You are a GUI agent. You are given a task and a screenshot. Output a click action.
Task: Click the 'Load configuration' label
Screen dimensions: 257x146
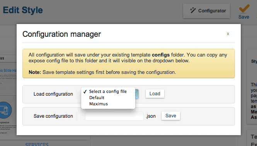coord(53,94)
